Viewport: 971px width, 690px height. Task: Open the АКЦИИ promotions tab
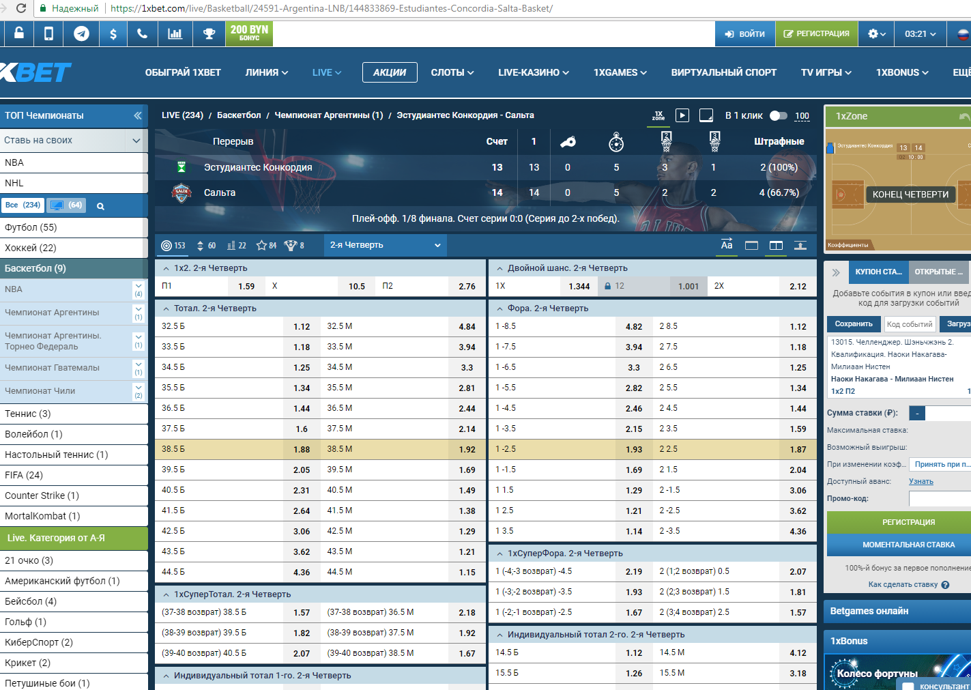tap(390, 72)
